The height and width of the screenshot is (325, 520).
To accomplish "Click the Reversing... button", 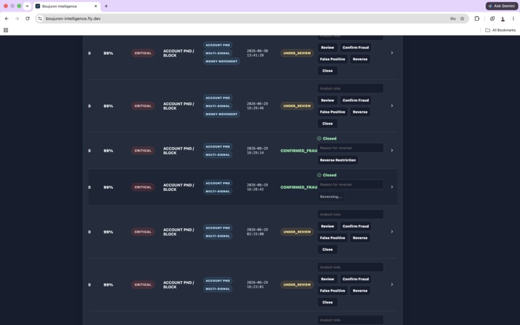I will (331, 197).
